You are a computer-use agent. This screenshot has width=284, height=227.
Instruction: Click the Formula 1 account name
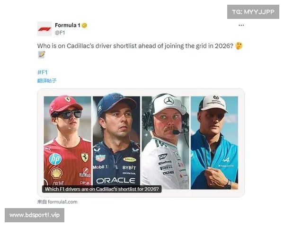click(67, 25)
